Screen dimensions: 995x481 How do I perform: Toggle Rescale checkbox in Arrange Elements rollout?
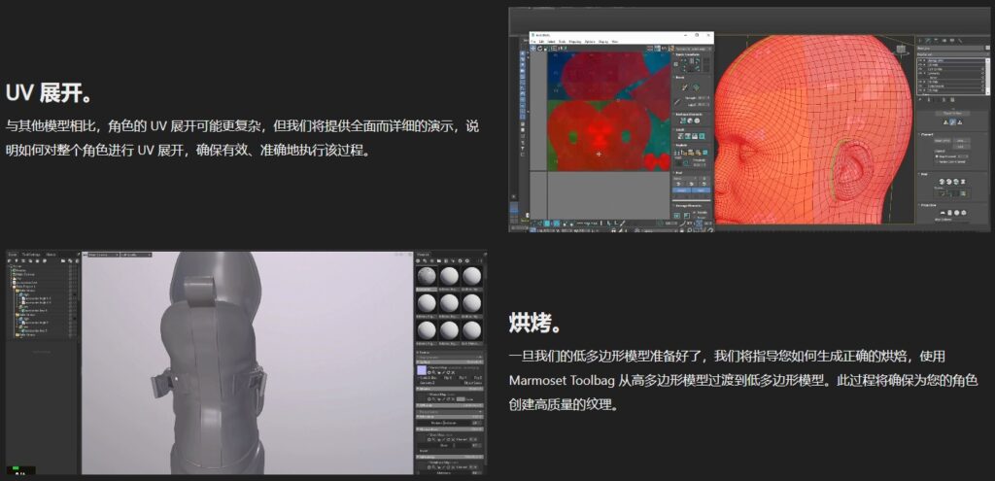[694, 213]
